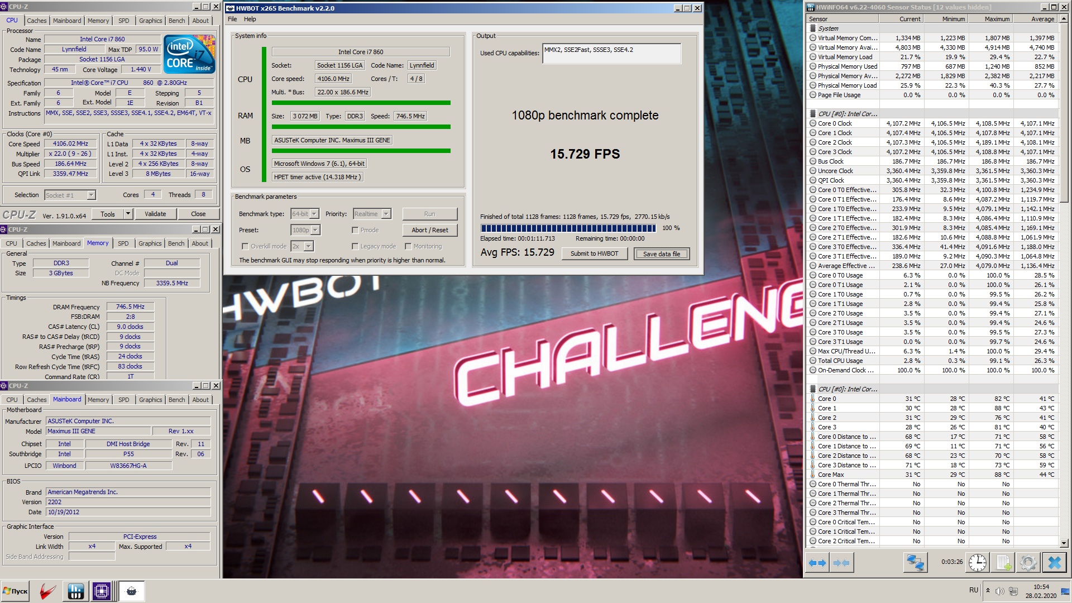This screenshot has width=1072, height=603.
Task: Click the RU language indicator
Action: click(974, 590)
